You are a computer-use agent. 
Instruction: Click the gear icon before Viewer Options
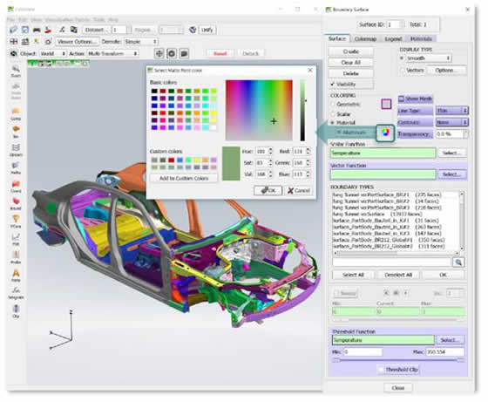click(x=48, y=41)
